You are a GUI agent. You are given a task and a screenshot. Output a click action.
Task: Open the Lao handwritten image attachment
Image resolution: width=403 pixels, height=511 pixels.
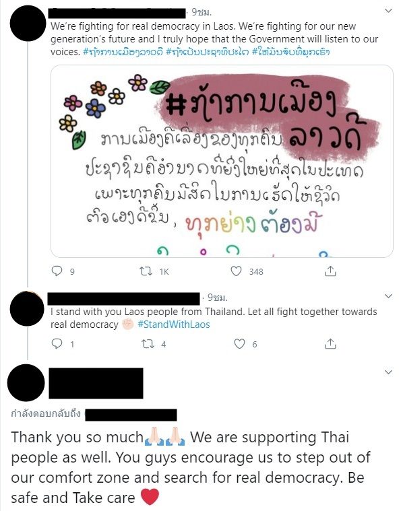(222, 161)
